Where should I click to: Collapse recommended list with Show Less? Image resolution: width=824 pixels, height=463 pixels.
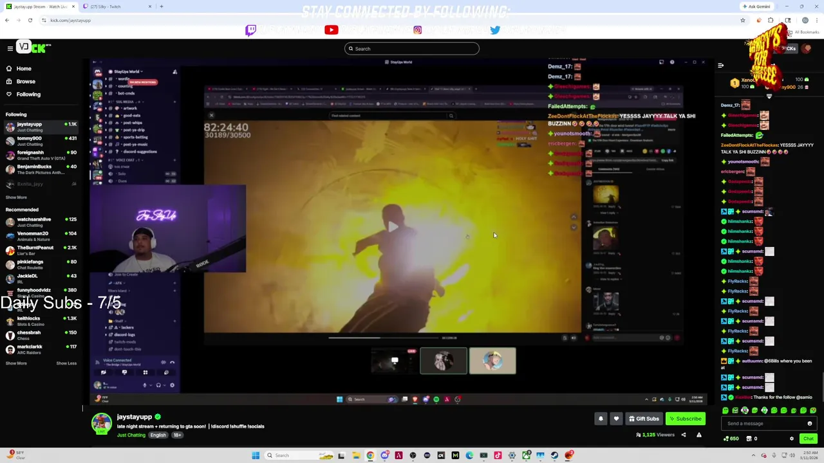(x=66, y=363)
